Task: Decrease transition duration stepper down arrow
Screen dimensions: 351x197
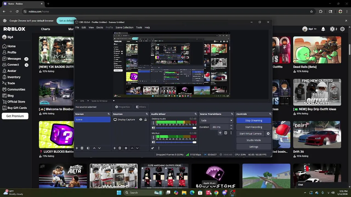Action: pyautogui.click(x=231, y=128)
